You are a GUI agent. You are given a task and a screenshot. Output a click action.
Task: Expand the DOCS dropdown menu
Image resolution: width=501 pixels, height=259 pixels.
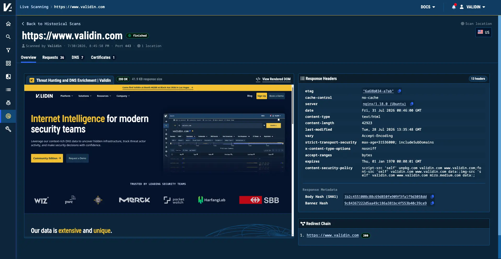coord(428,7)
